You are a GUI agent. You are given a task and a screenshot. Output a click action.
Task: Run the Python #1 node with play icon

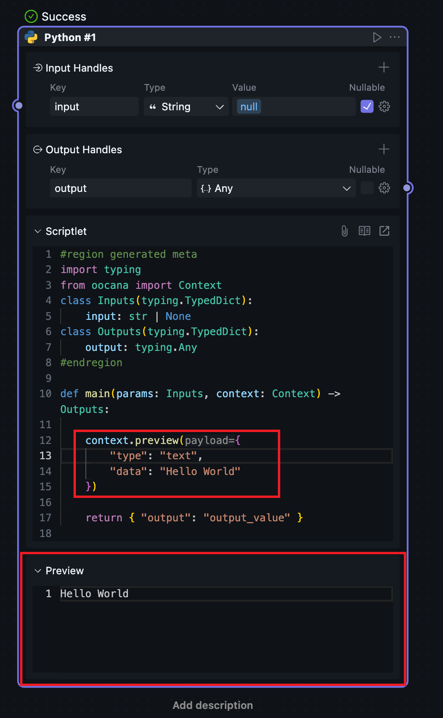(x=377, y=37)
